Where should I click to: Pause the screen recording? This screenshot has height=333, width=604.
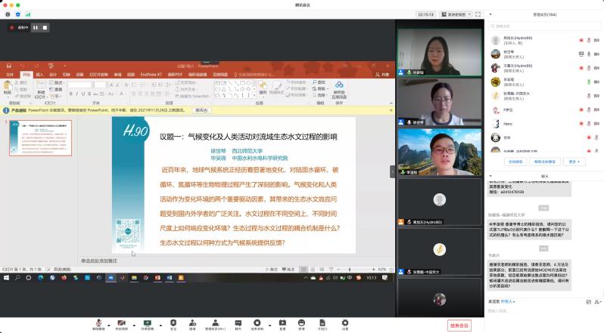[x=35, y=28]
